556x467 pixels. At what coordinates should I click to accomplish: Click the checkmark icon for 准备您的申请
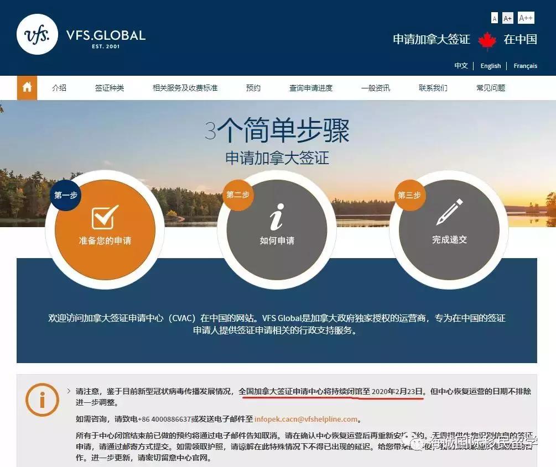tap(105, 217)
